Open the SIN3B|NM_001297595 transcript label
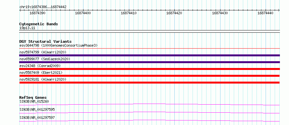Image resolution: width=289 pixels, height=125 pixels. (x=37, y=109)
